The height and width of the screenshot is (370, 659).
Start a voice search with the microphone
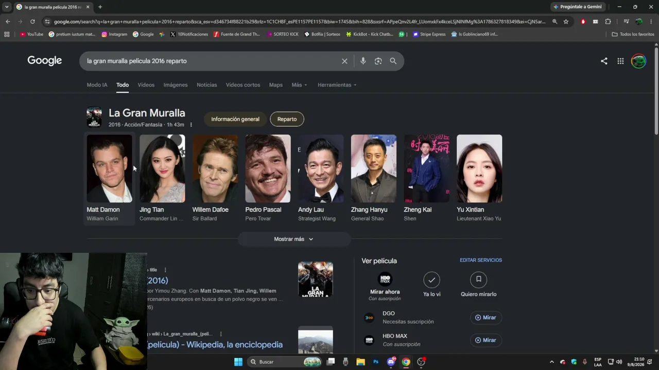[x=363, y=61]
